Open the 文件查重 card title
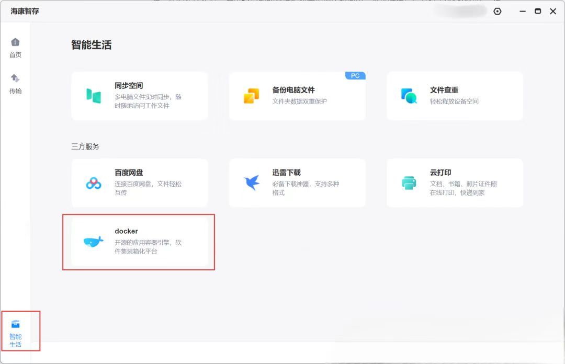The image size is (565, 364). tap(444, 90)
